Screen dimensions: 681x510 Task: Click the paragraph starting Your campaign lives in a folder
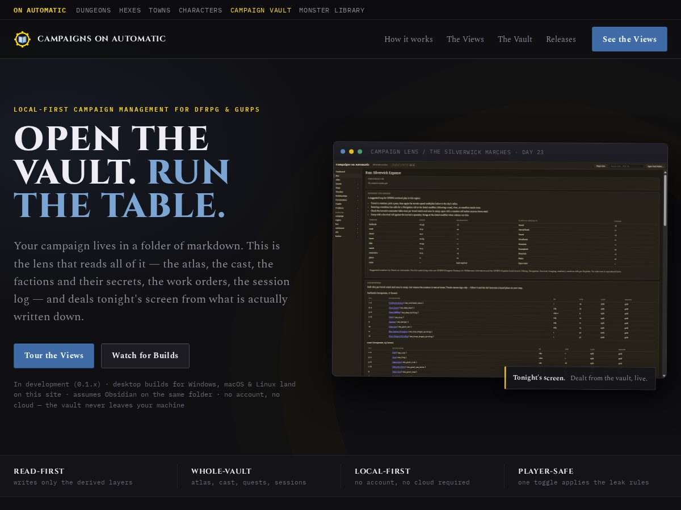click(152, 281)
